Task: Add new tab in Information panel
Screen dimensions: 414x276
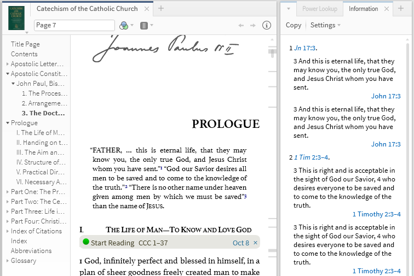Action: pos(400,8)
